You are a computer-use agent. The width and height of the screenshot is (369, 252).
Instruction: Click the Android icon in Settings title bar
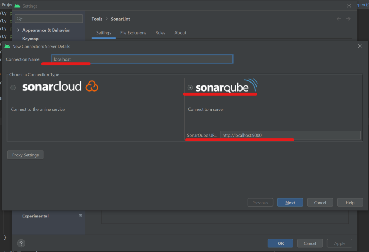(x=17, y=6)
